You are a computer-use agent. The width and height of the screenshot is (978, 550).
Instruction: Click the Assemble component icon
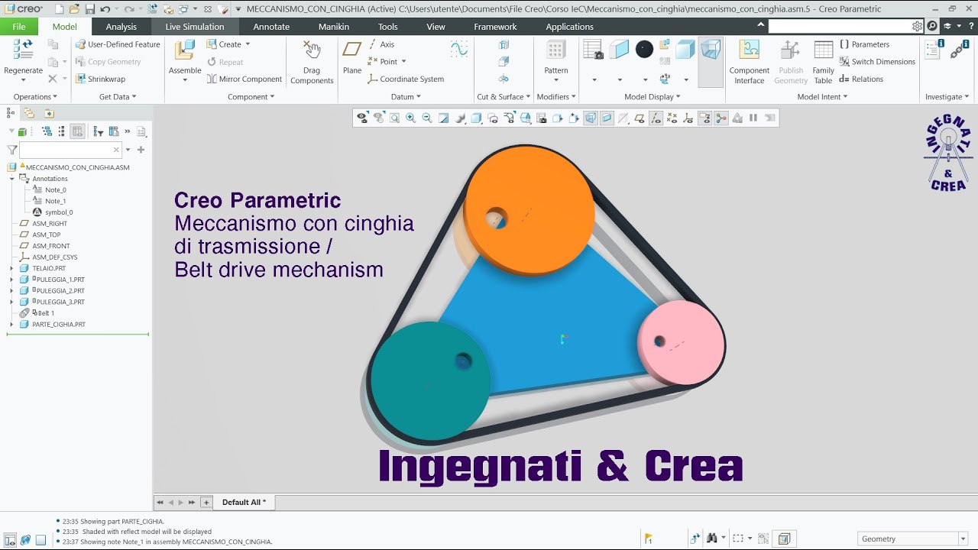pos(185,50)
